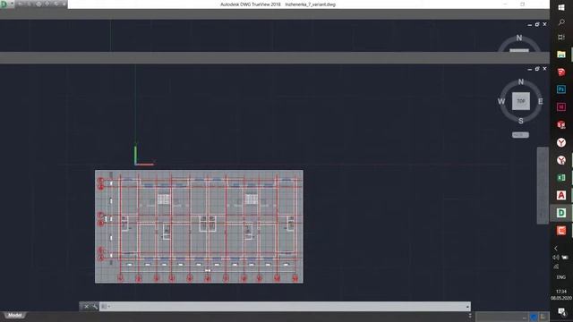Screen dimensions: 573x322
Task: Open command line customize wrench icon
Action: (x=95, y=306)
